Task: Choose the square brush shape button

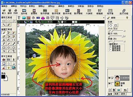Action: click(115, 25)
